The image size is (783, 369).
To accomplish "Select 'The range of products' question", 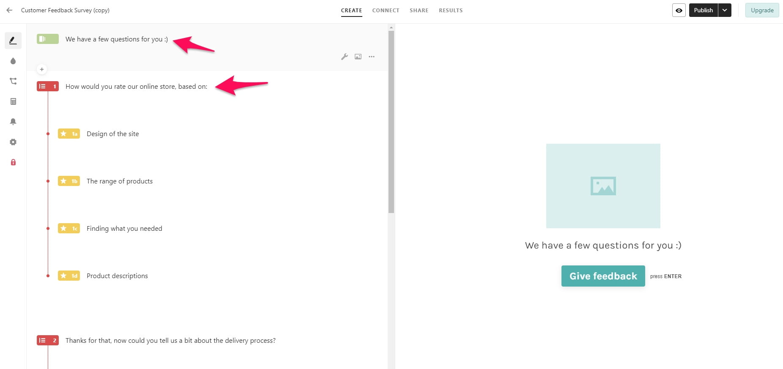I will 120,181.
